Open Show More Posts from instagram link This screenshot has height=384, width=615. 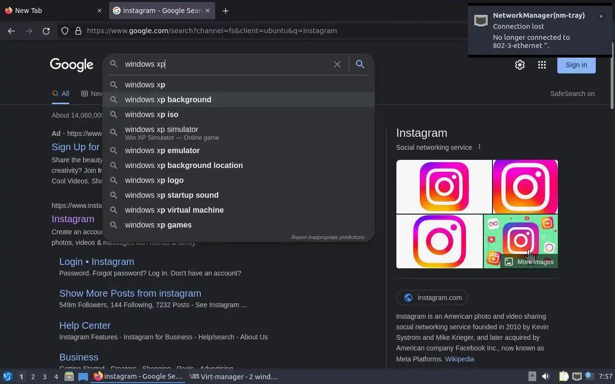tap(130, 293)
